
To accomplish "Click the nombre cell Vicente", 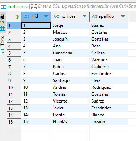I will (x=70, y=101).
